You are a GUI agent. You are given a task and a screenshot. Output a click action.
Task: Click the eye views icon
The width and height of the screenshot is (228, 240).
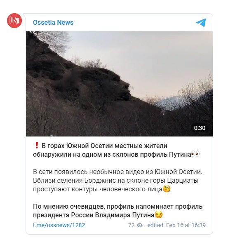coord(140,225)
